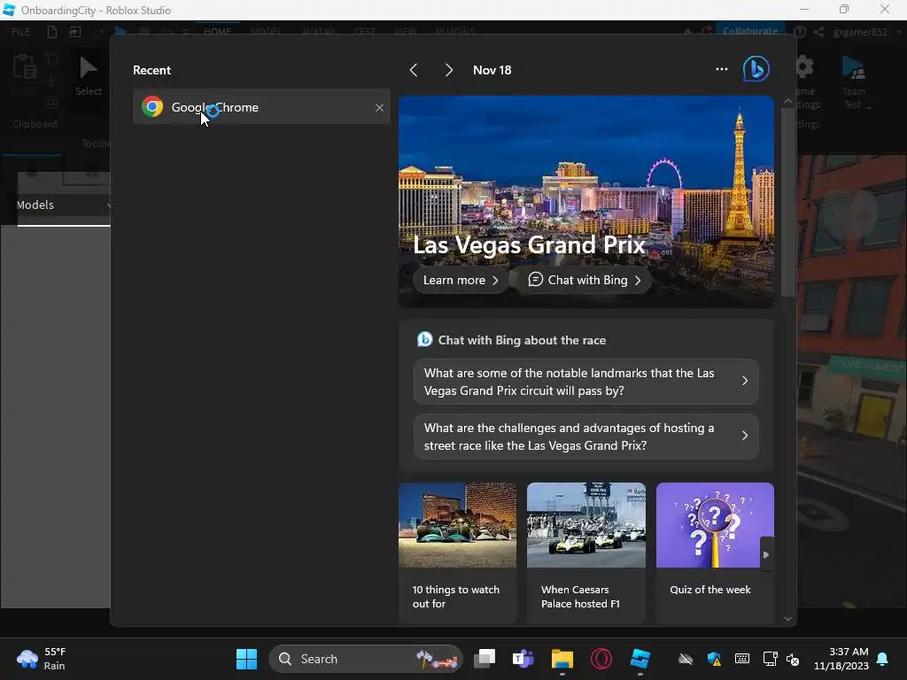Click the share icon in Roblox Studio

(x=818, y=32)
